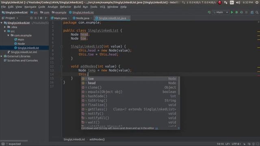
Task: Click the tool window toggle icon in status bar
Action: pyautogui.click(x=3, y=144)
